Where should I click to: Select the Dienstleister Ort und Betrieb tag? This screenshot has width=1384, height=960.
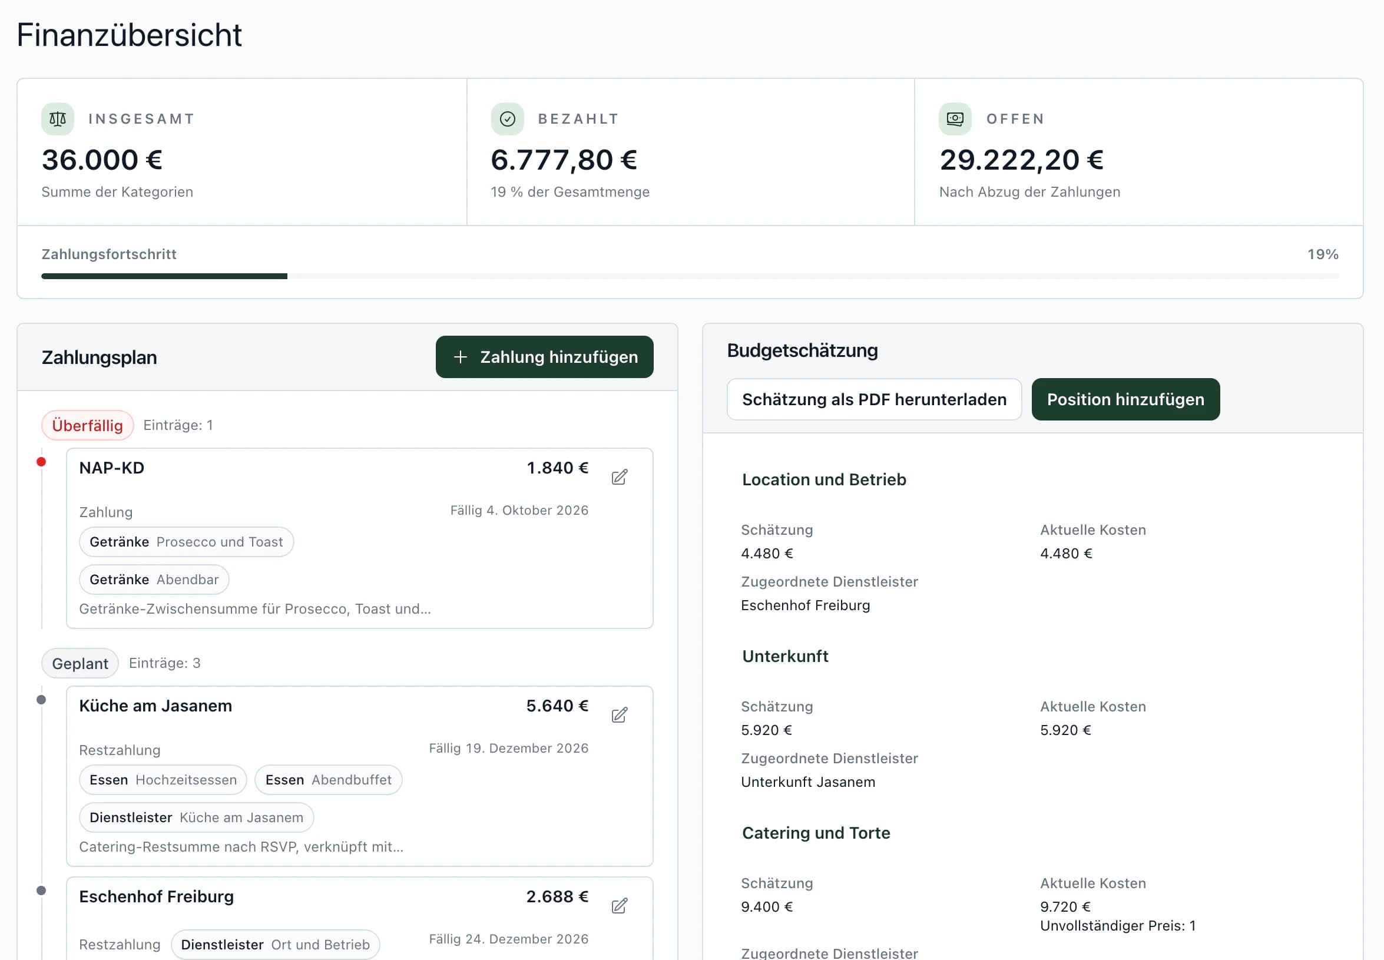pos(276,944)
